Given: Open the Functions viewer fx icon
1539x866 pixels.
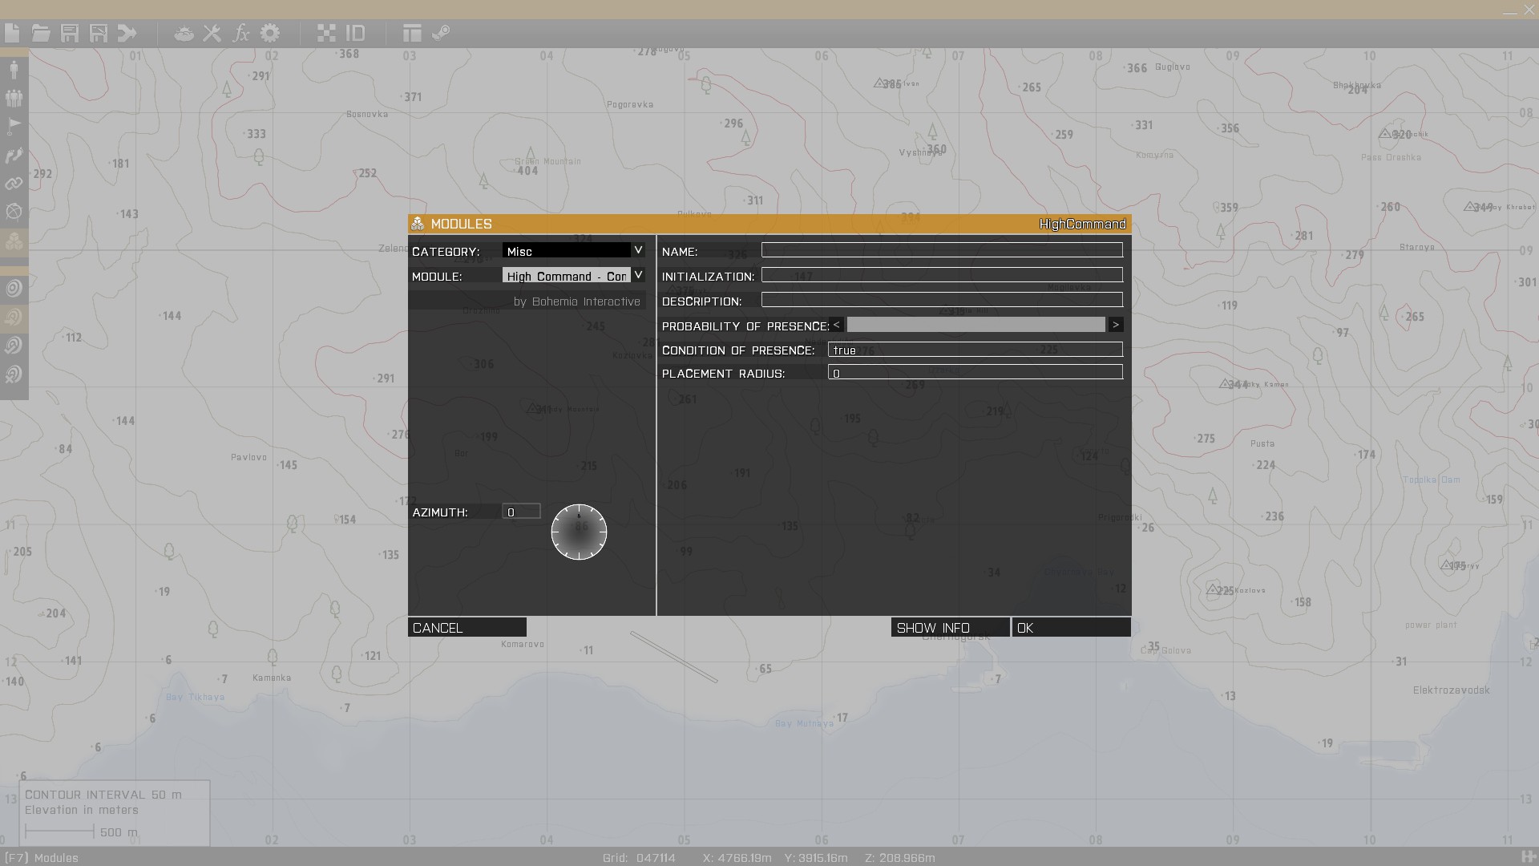Looking at the screenshot, I should (x=240, y=33).
